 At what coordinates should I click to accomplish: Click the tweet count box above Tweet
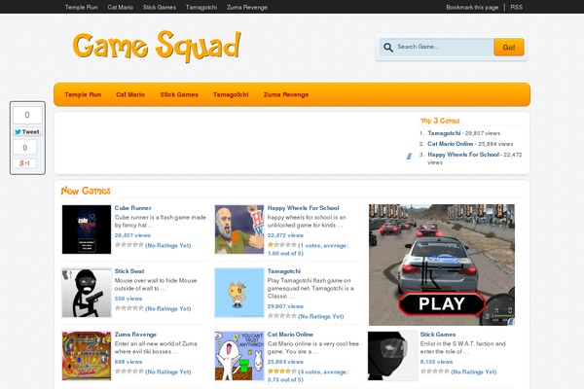tap(27, 116)
